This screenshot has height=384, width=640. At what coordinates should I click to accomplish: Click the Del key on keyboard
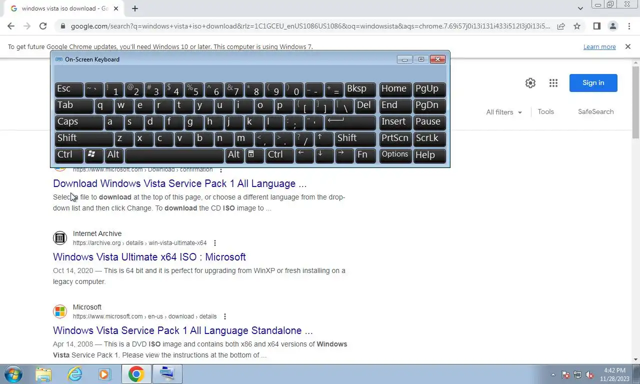(365, 106)
